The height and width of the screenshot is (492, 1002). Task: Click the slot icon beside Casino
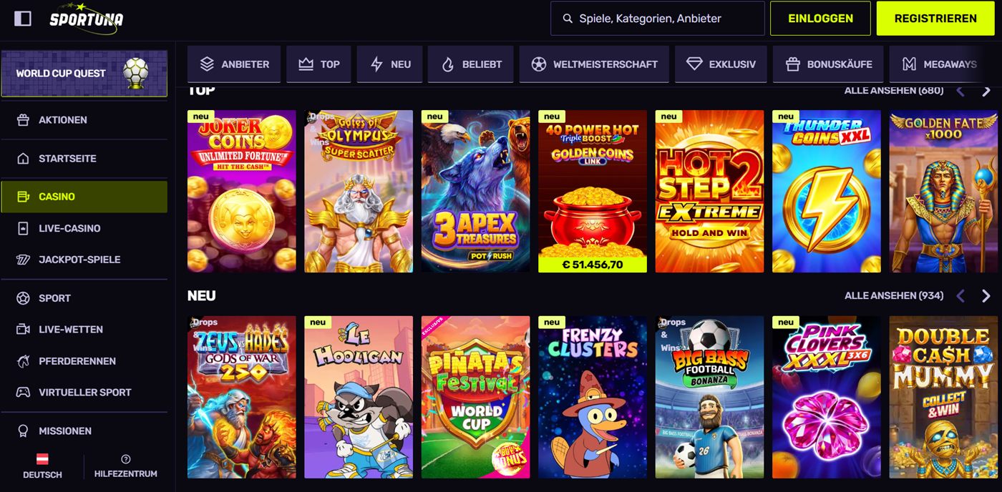click(x=23, y=197)
